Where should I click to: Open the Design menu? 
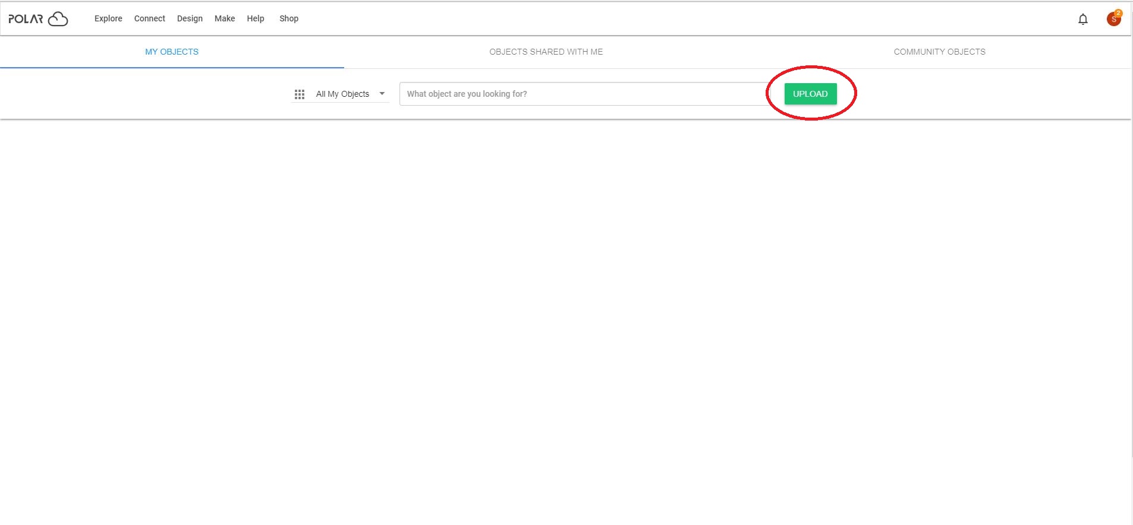190,18
